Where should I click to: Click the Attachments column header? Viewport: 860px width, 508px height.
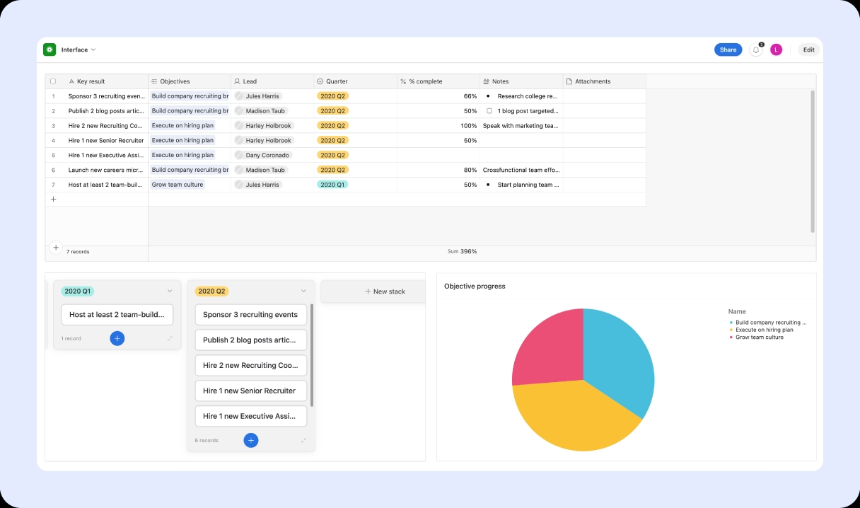coord(604,81)
